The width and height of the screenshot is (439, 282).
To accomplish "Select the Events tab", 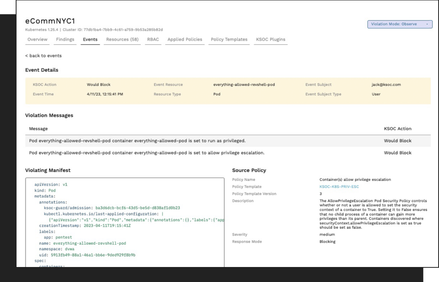I will (x=90, y=39).
